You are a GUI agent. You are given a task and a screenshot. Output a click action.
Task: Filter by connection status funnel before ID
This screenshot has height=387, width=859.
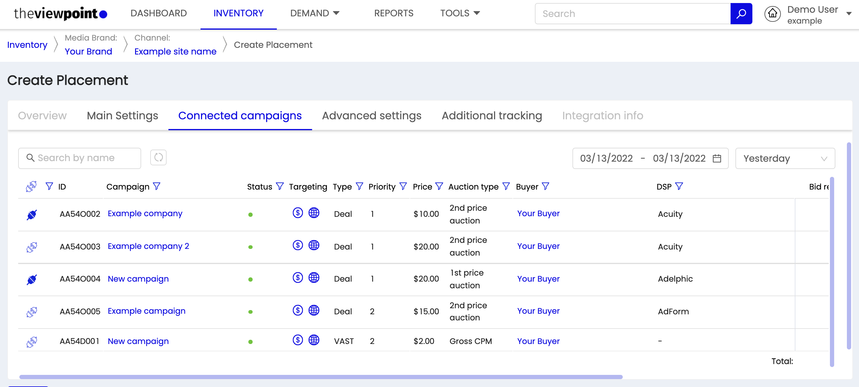(x=49, y=186)
